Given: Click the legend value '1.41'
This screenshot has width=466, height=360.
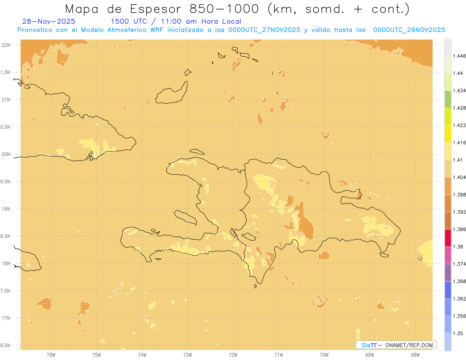Looking at the screenshot, I should click(x=458, y=160).
